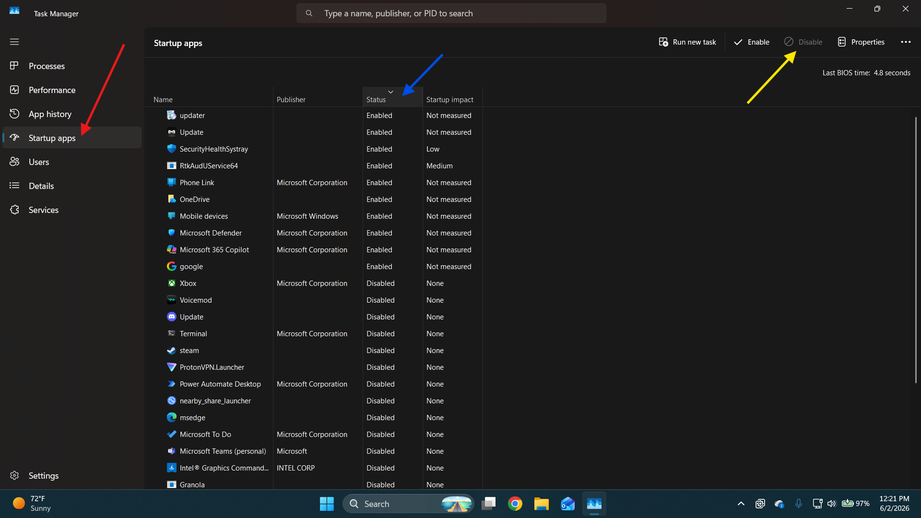
Task: Select the nearby_share_launcher icon
Action: pos(171,400)
